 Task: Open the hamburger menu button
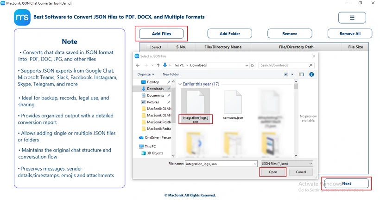(352, 18)
